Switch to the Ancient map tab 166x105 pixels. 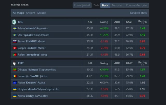[x=31, y=13]
